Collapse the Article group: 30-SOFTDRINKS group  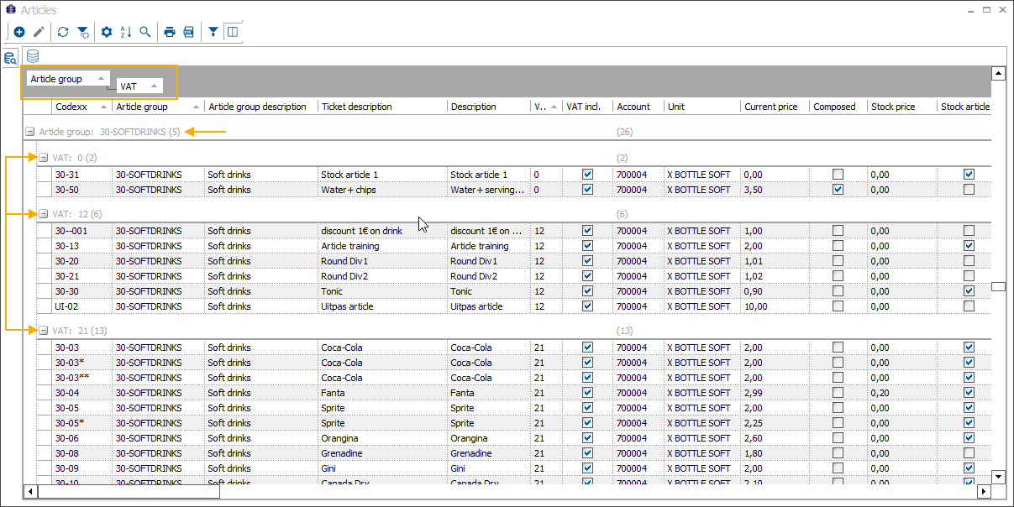[30, 132]
